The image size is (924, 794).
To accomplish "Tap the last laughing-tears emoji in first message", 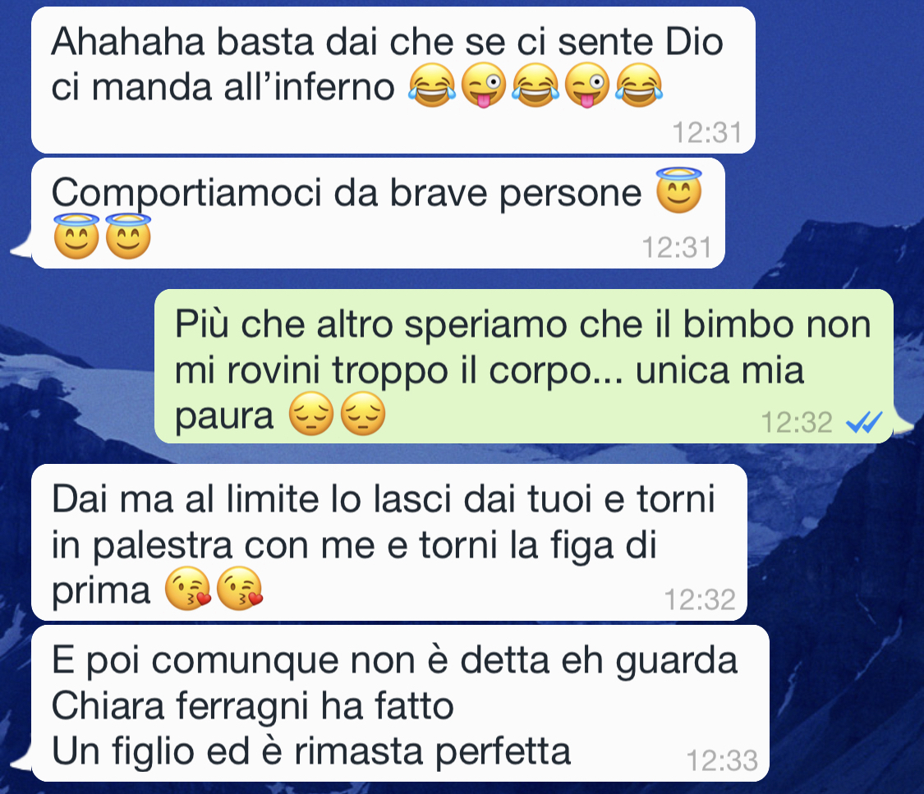I will click(639, 85).
